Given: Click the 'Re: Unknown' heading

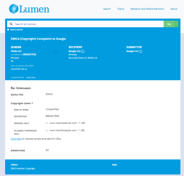Looking at the screenshot, I should coord(21,88).
